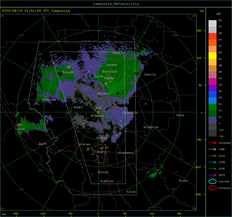Screen dimensions: 232x217
Task: Select the blue 36-33 dBZ swatch
Action: [x=212, y=94]
